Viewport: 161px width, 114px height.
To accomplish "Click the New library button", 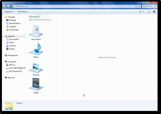I will pos(23,11).
